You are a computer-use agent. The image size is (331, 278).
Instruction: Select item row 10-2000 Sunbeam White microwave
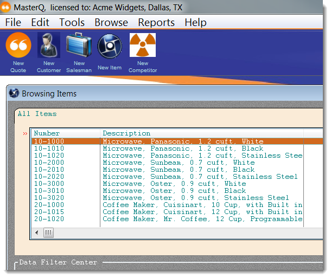[x=163, y=163]
